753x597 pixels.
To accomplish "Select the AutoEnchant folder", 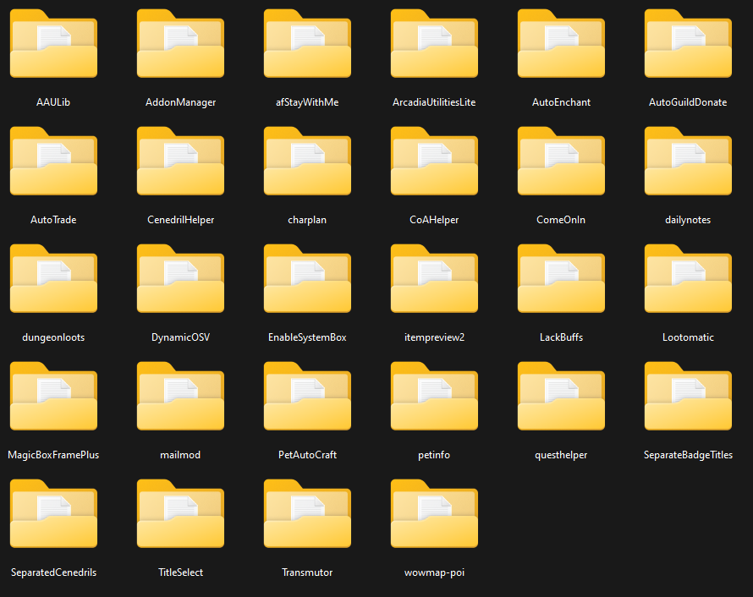I will point(561,45).
